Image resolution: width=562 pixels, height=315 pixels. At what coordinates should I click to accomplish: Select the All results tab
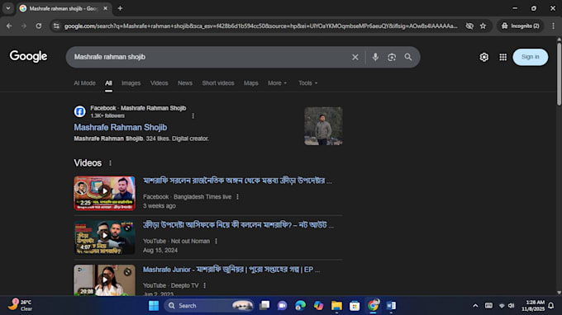coord(108,83)
